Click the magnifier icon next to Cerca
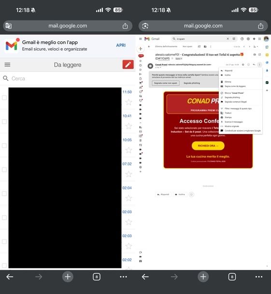Image resolution: width=271 pixels, height=294 pixels. (x=6, y=79)
